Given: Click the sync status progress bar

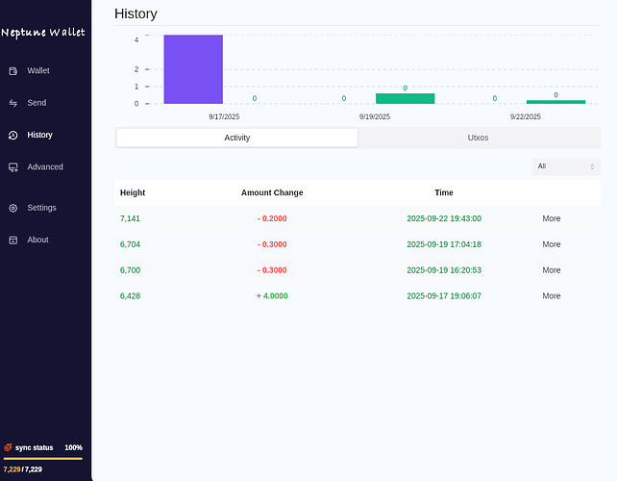Looking at the screenshot, I should 43,459.
